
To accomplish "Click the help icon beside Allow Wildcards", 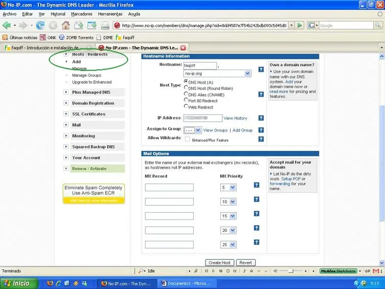I will (261, 139).
